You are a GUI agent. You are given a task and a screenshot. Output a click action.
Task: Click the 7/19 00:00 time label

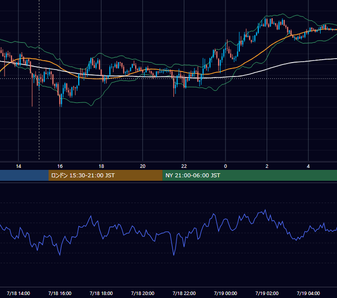pyautogui.click(x=225, y=293)
